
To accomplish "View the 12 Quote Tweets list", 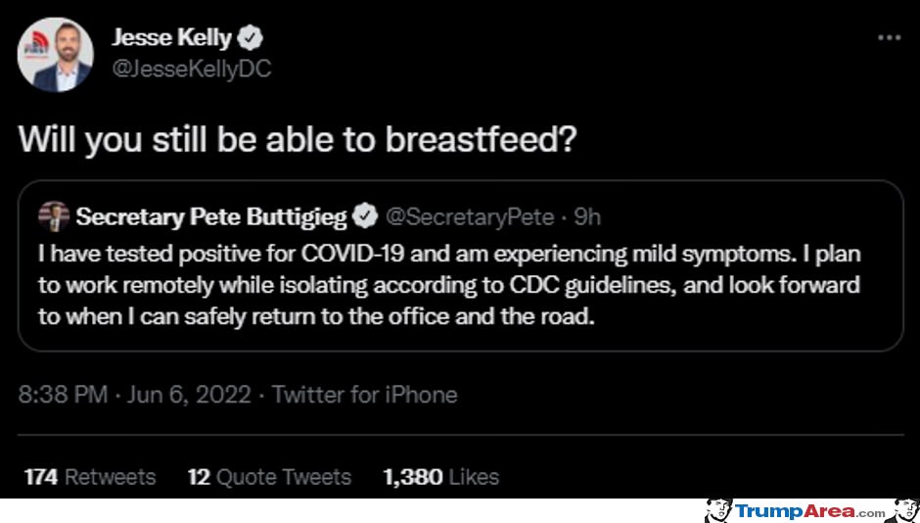I will 269,477.
